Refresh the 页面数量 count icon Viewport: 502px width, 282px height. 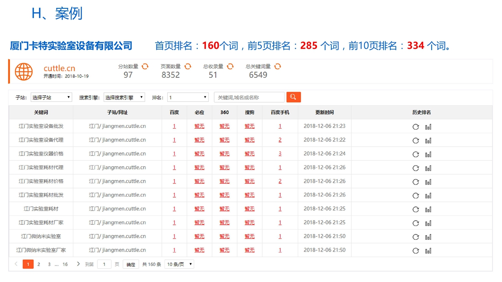click(188, 66)
